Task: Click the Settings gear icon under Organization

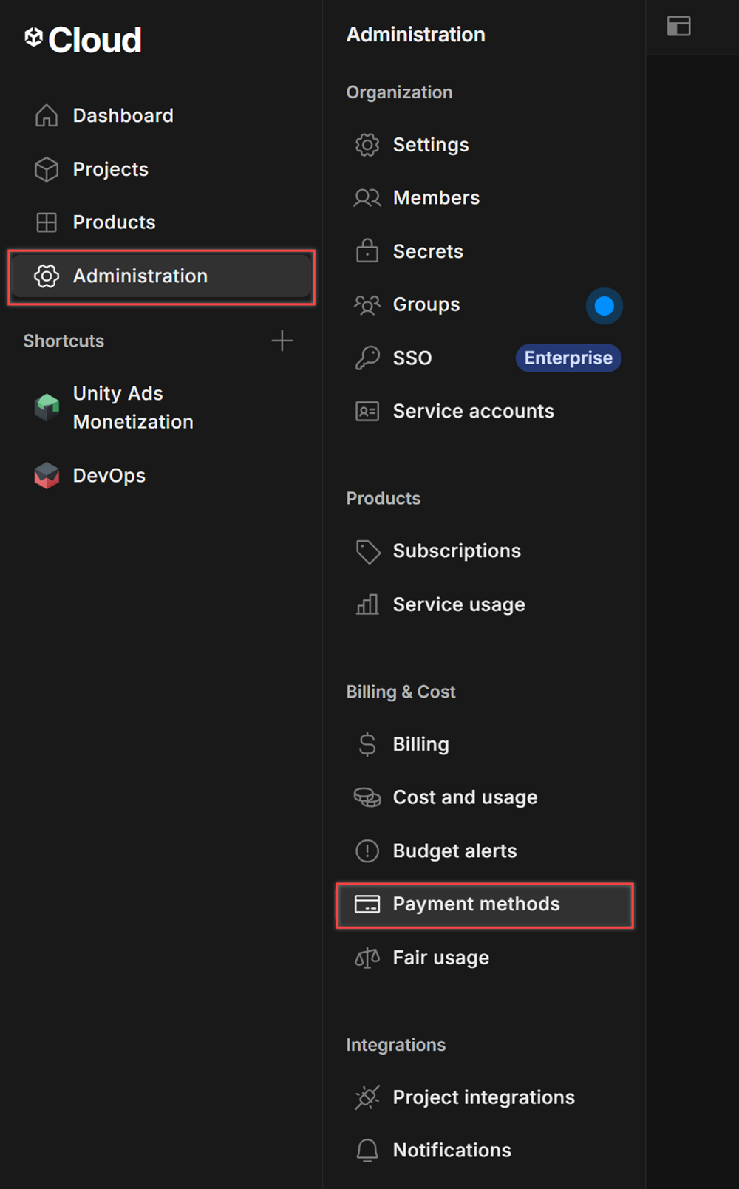Action: click(x=367, y=145)
